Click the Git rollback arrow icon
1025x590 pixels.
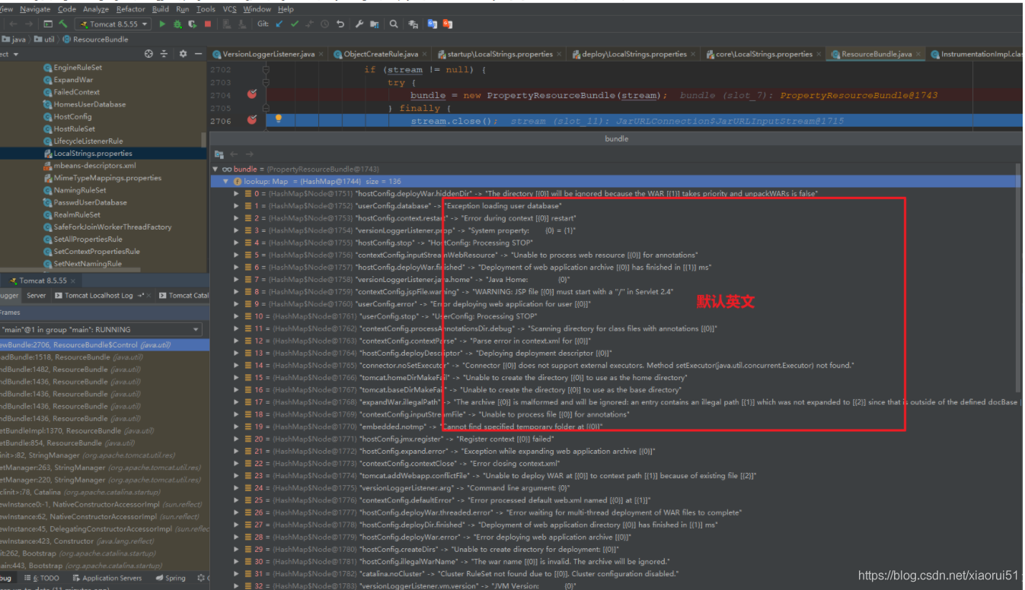point(340,24)
